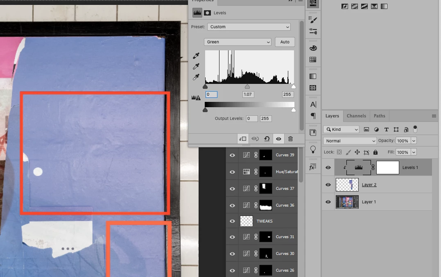Switch to the Channels tab
This screenshot has width=441, height=277.
pos(356,116)
